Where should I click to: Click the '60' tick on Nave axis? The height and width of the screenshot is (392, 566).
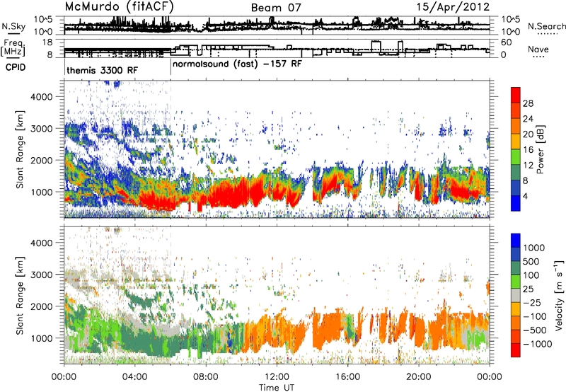(507, 42)
